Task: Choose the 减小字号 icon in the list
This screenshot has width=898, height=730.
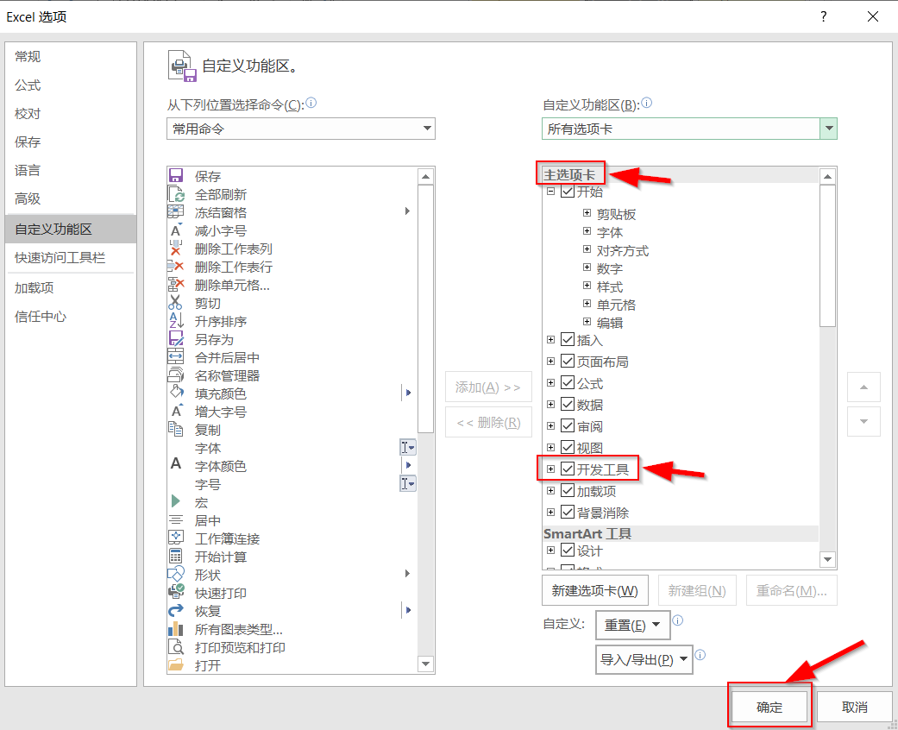Action: point(176,230)
